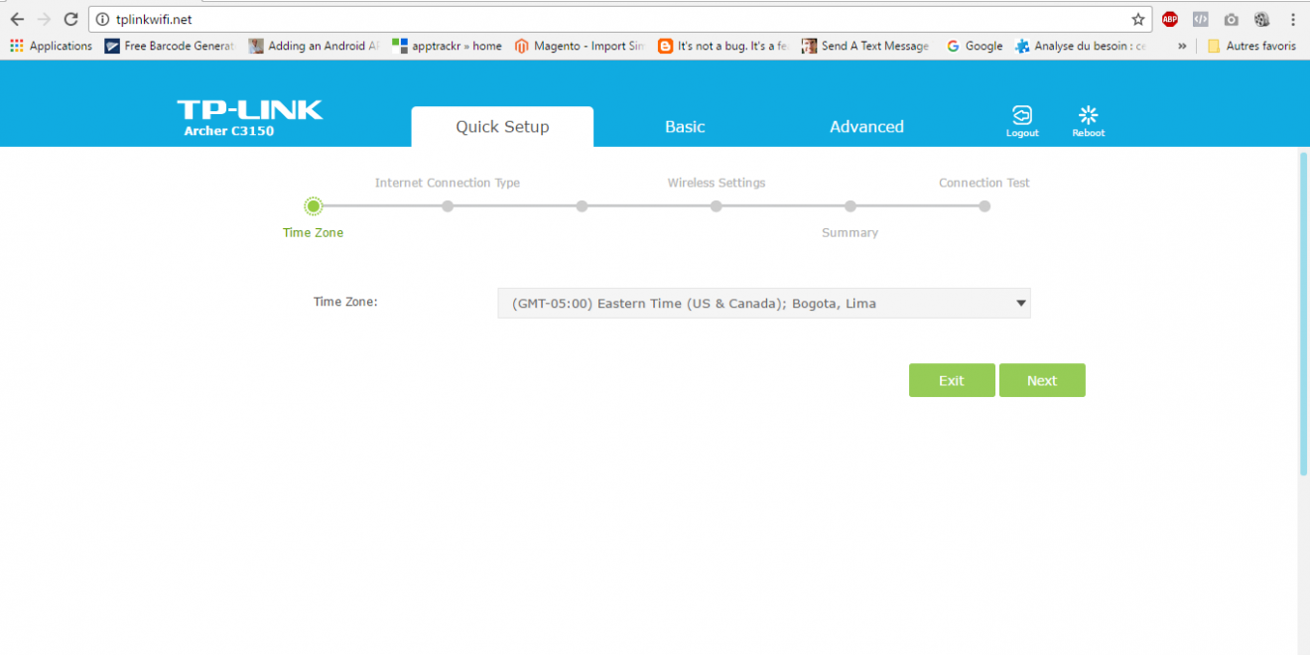This screenshot has width=1310, height=655.
Task: Open the Adblock Plus extension
Action: (1170, 19)
